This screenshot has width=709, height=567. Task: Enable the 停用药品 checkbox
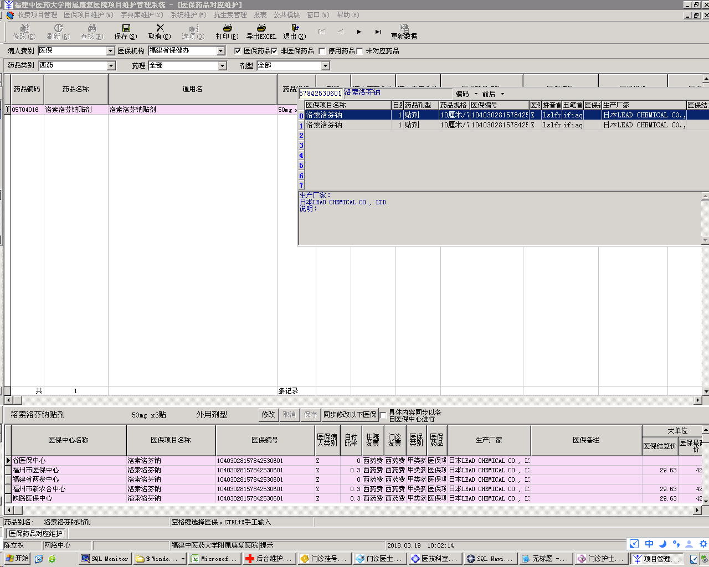coord(322,51)
